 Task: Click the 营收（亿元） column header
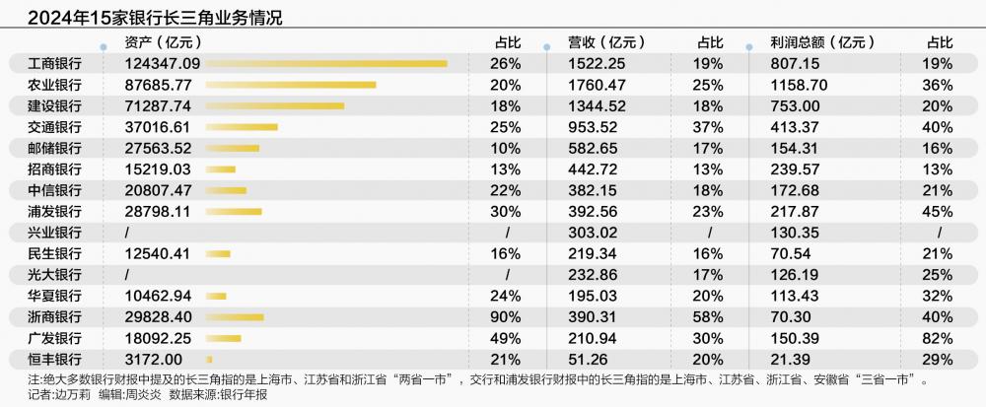(606, 42)
